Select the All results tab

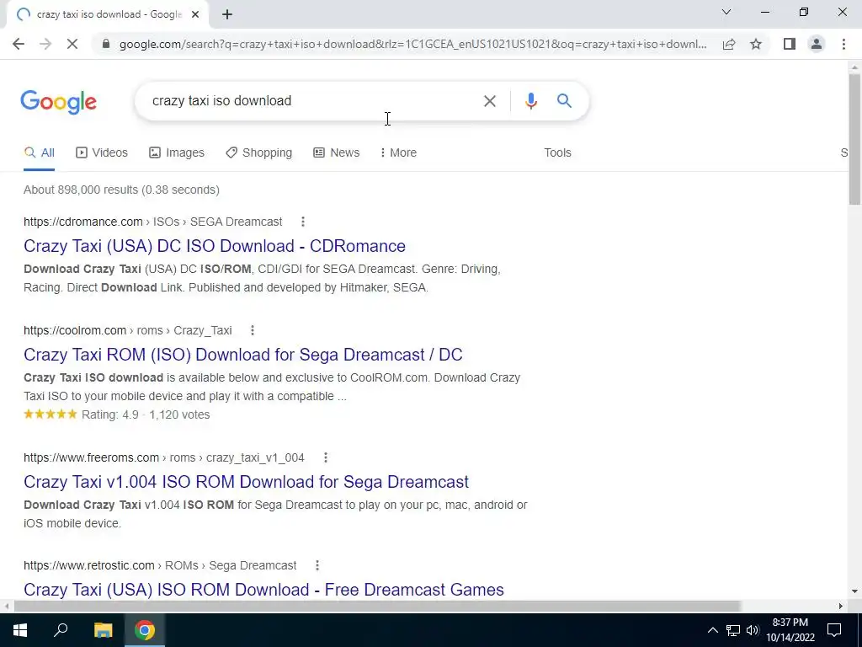click(39, 153)
